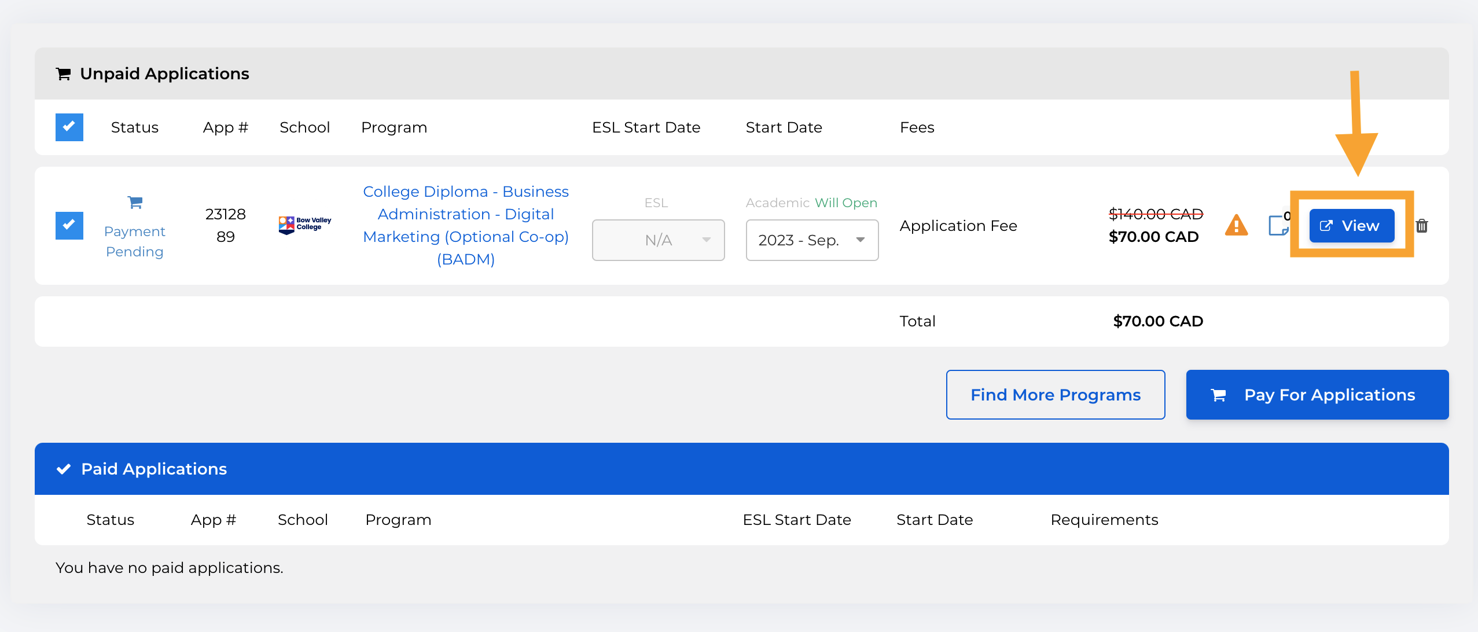Click the Paid Applications section header

click(x=154, y=469)
